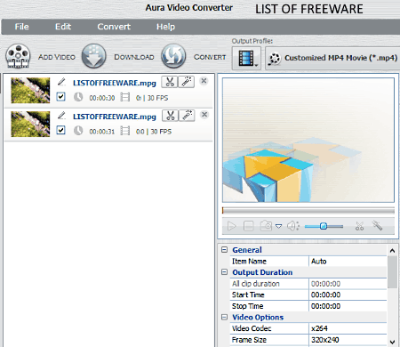Uncheck the 00:00:31 video checkbox

[x=60, y=130]
